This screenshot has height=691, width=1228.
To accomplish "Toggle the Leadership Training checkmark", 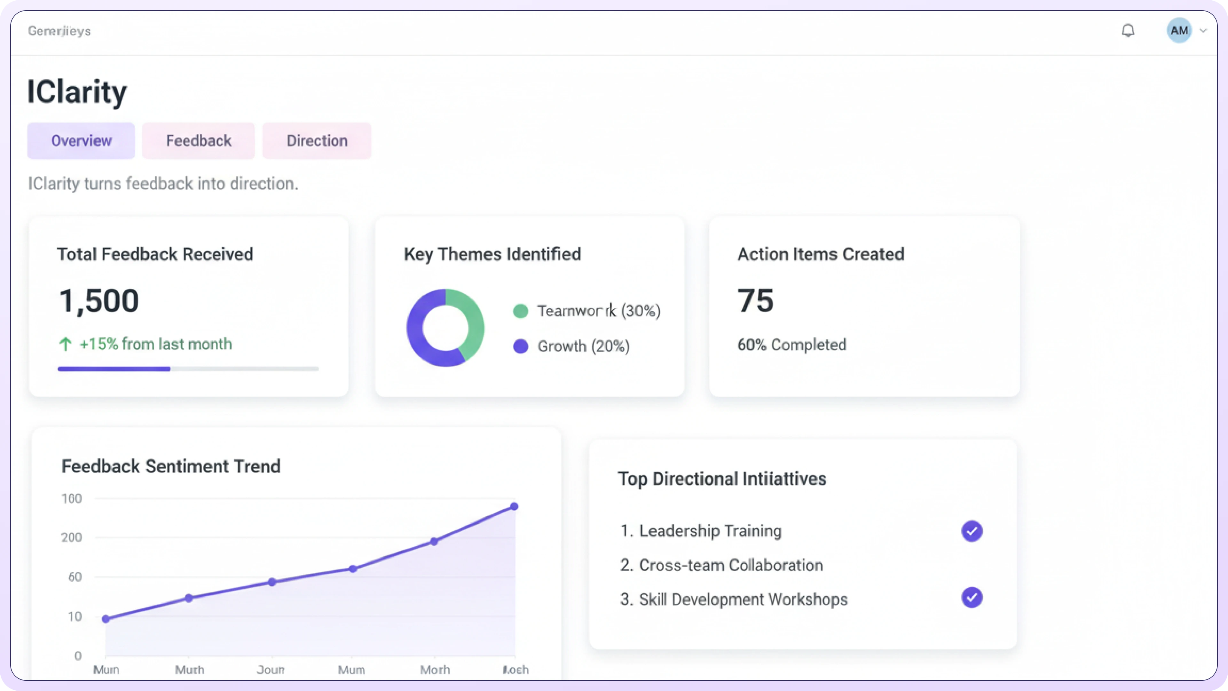I will [972, 531].
